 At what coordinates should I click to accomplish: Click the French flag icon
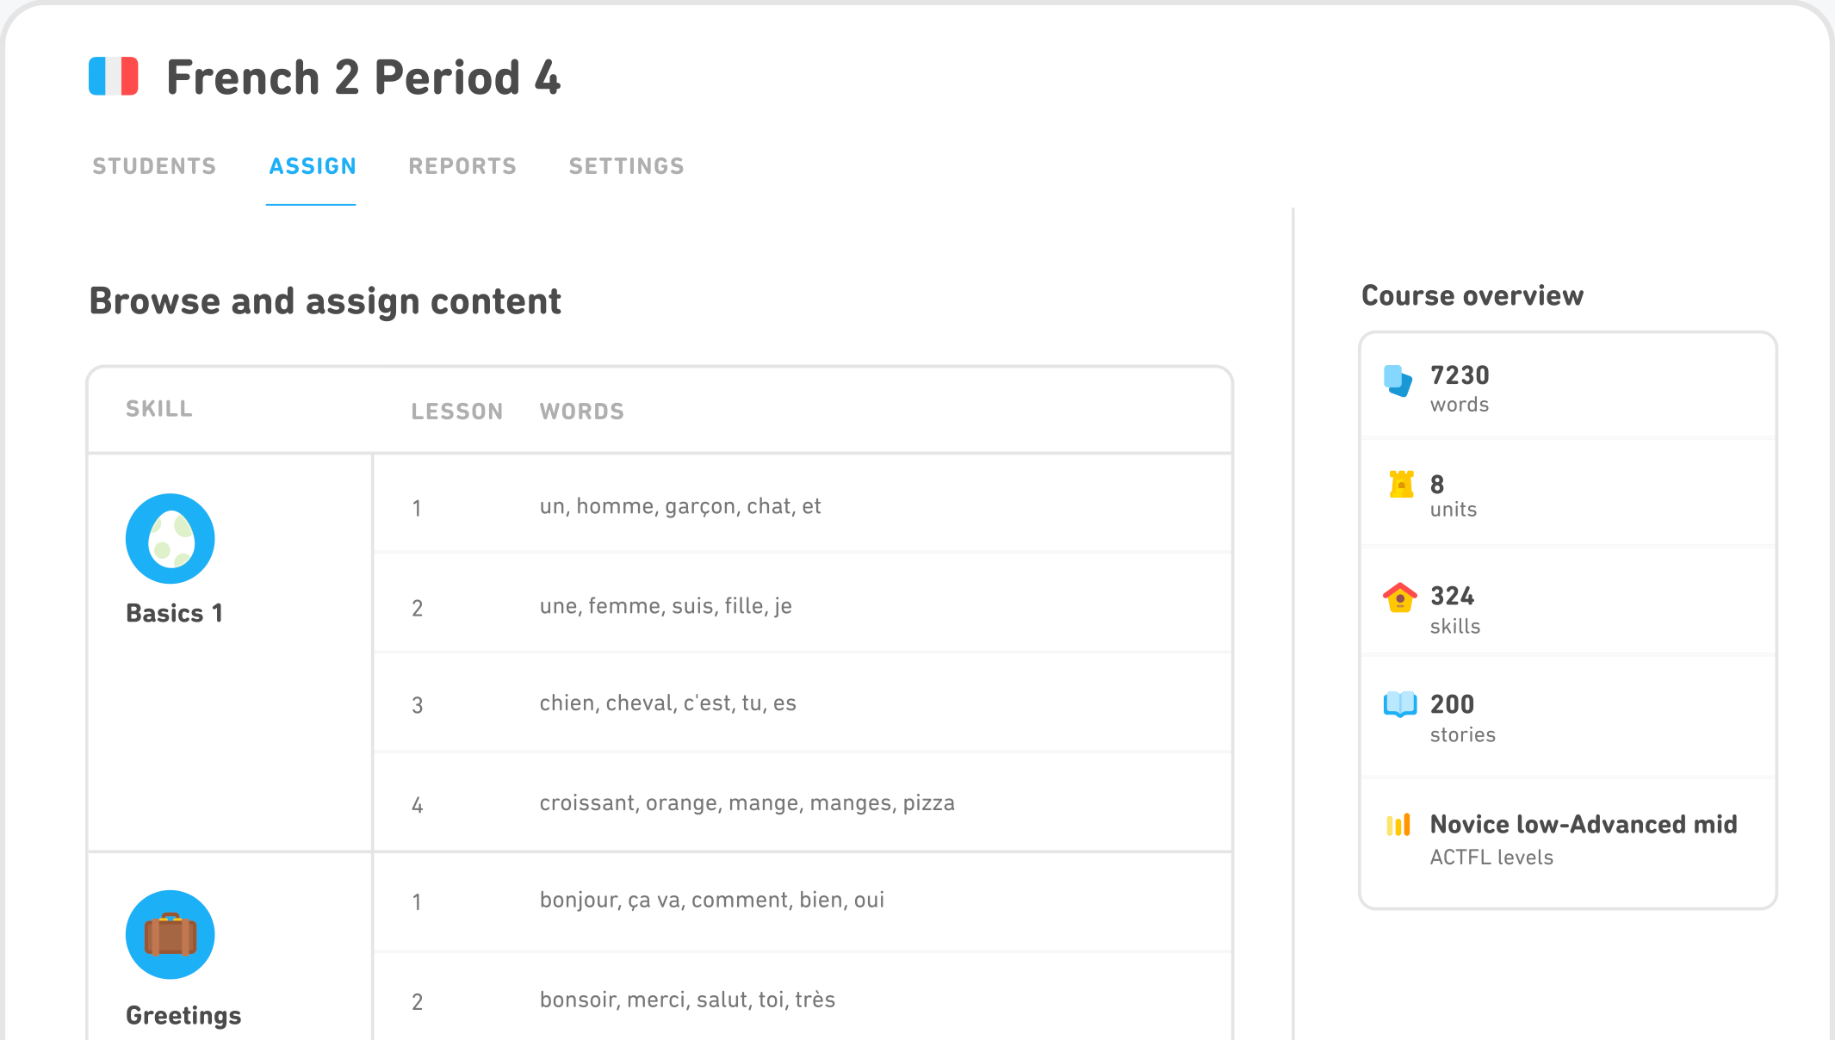point(114,76)
